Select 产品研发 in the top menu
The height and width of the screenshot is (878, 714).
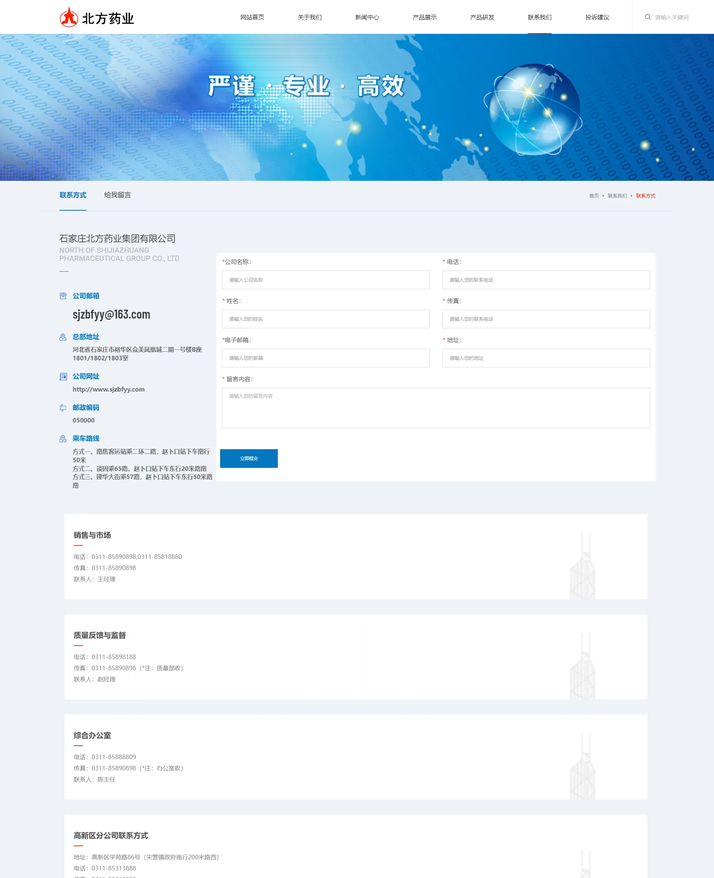point(482,17)
